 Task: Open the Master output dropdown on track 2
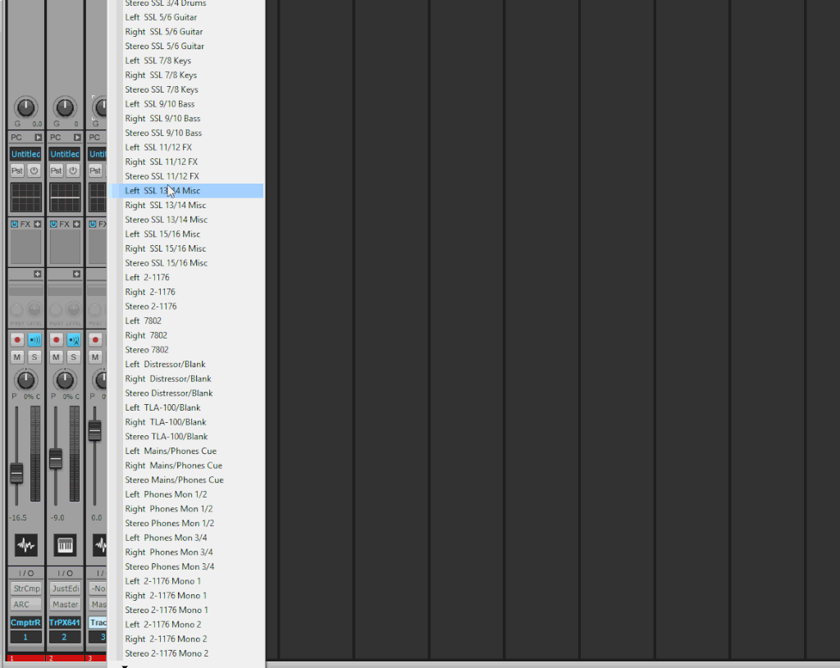[x=65, y=604]
